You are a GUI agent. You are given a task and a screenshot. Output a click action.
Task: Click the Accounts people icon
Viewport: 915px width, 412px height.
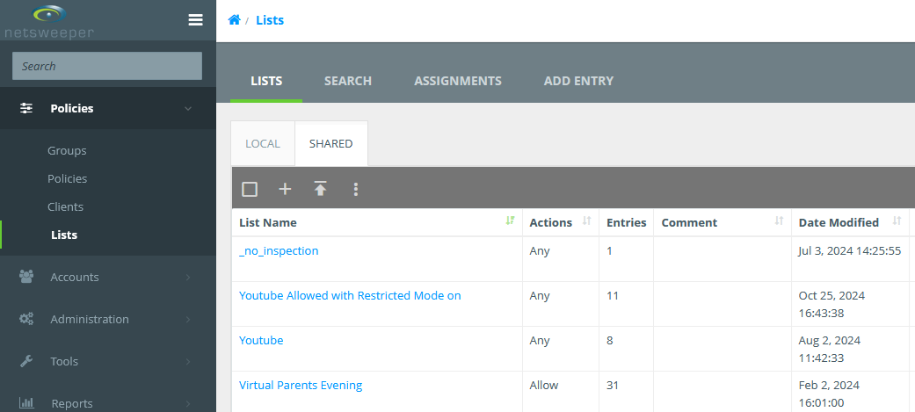(26, 277)
